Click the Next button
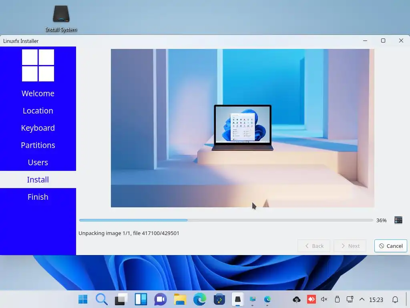This screenshot has width=410, height=308. click(350, 246)
